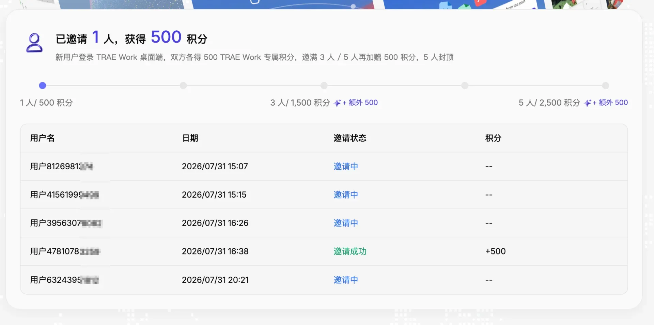The height and width of the screenshot is (325, 654).
Task: Select the first filled progress milestone dot
Action: [x=43, y=86]
